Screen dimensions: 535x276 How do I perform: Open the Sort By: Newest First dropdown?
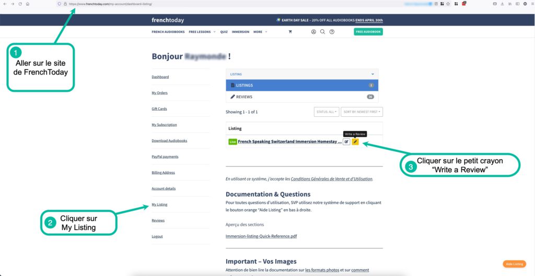pyautogui.click(x=362, y=112)
